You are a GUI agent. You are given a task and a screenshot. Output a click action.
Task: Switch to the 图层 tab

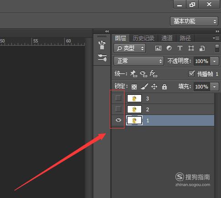tap(121, 38)
